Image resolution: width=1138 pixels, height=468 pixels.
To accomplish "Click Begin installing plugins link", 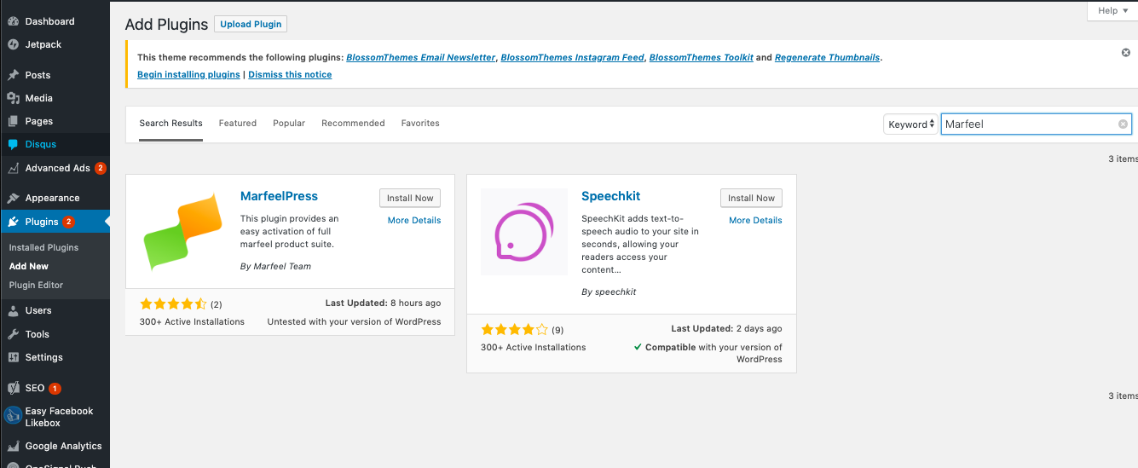I will (x=188, y=74).
